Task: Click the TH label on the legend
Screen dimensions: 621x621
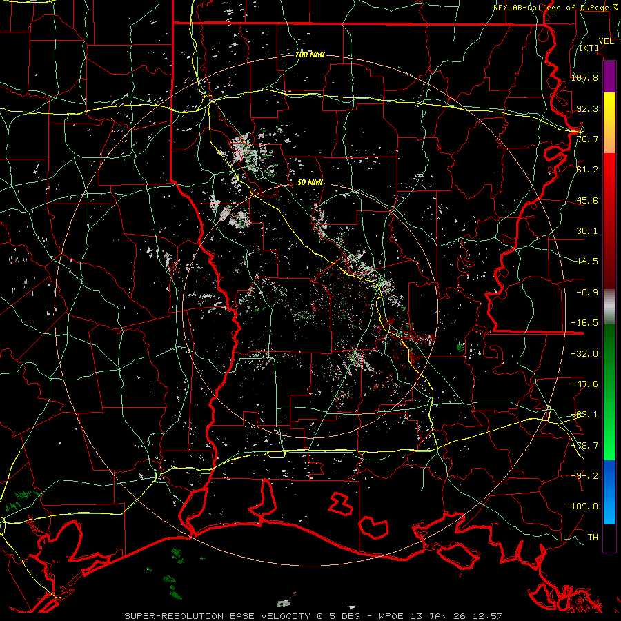Action: (593, 538)
